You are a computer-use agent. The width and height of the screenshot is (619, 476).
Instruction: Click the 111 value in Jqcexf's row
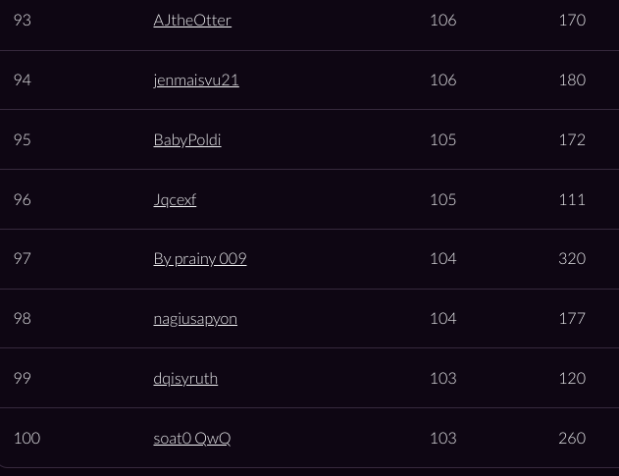(572, 200)
